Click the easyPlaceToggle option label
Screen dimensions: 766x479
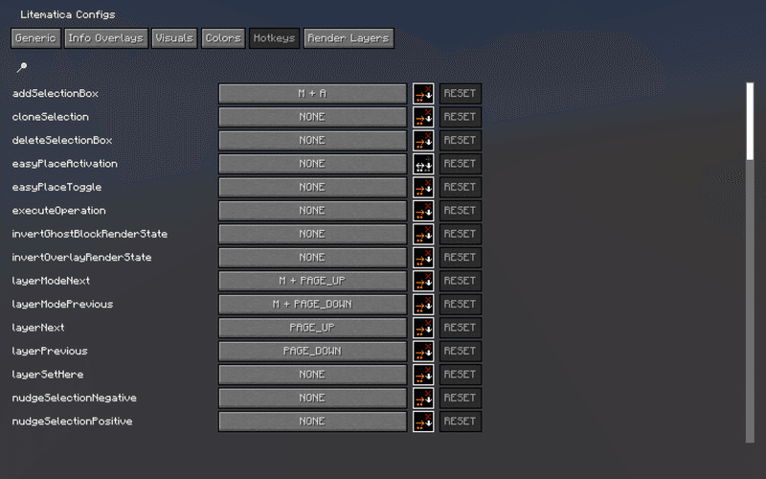(x=56, y=187)
